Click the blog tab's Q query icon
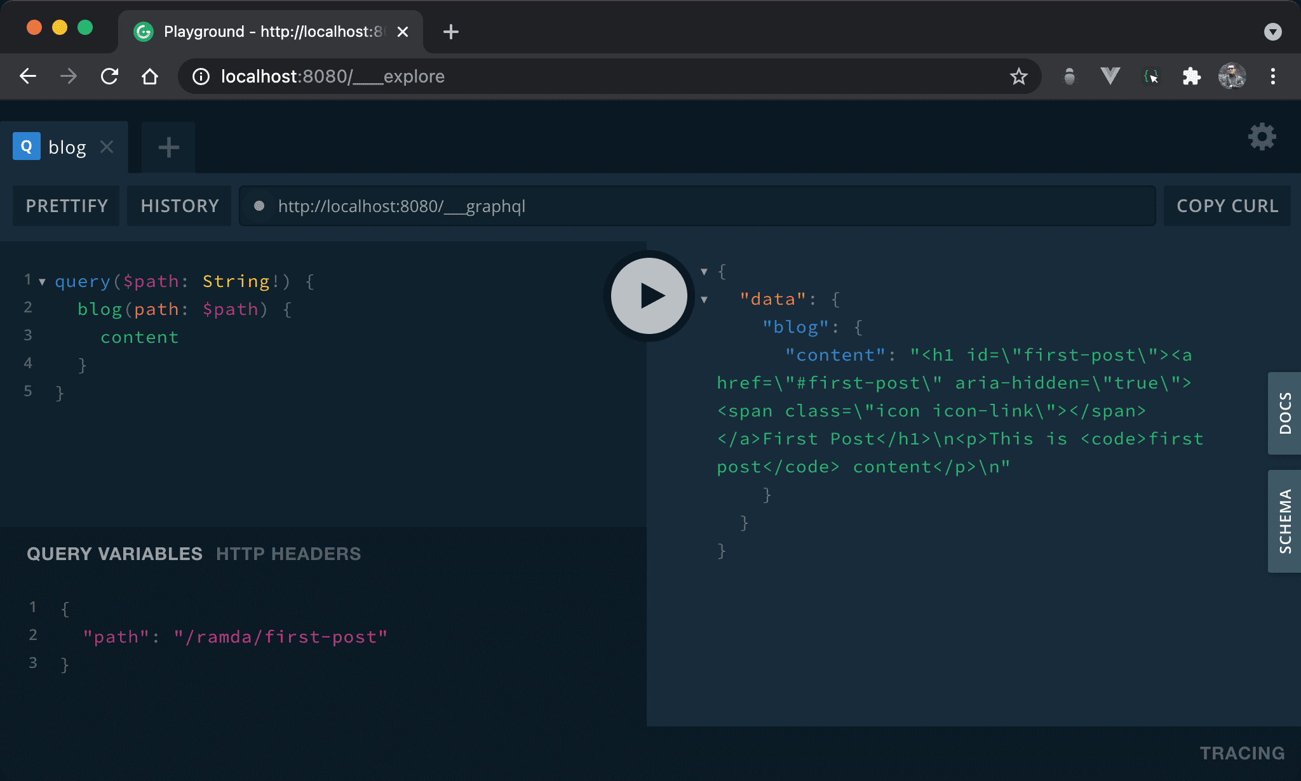The image size is (1301, 781). coord(27,147)
